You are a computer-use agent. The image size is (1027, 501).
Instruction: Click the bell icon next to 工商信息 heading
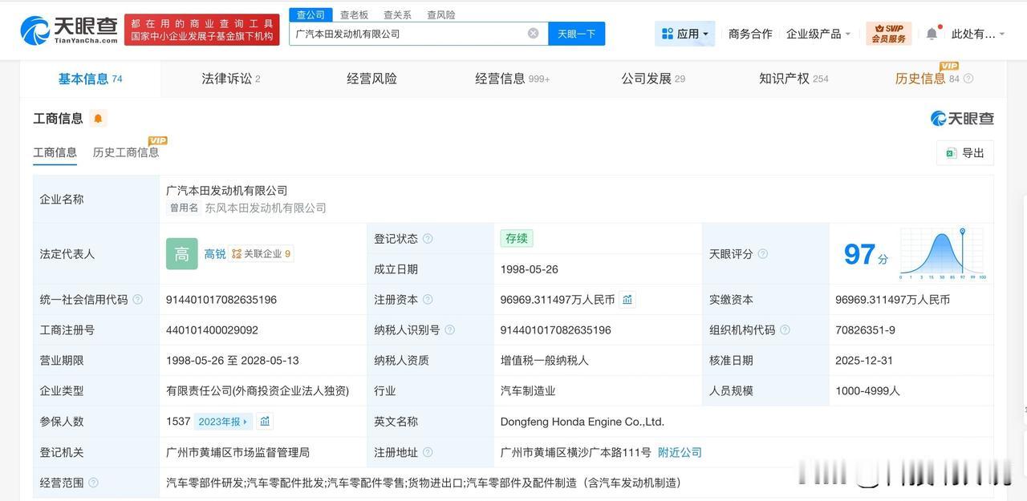point(98,119)
